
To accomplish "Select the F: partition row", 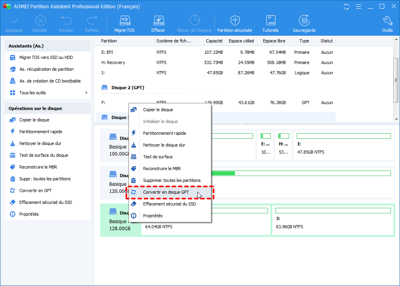I will pyautogui.click(x=216, y=103).
